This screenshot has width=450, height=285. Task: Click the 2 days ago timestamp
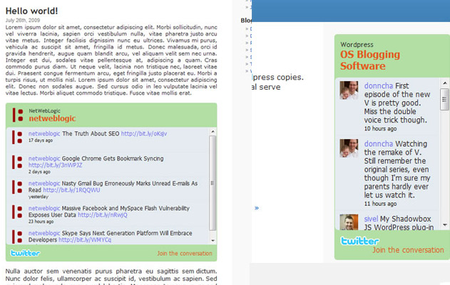coord(39,172)
